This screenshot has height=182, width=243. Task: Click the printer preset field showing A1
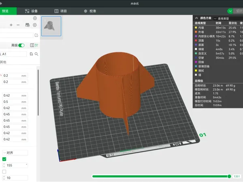[13, 54]
